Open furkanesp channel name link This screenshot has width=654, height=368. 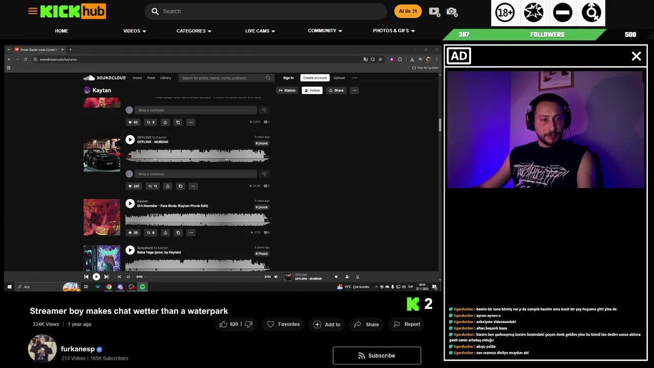[x=78, y=349]
